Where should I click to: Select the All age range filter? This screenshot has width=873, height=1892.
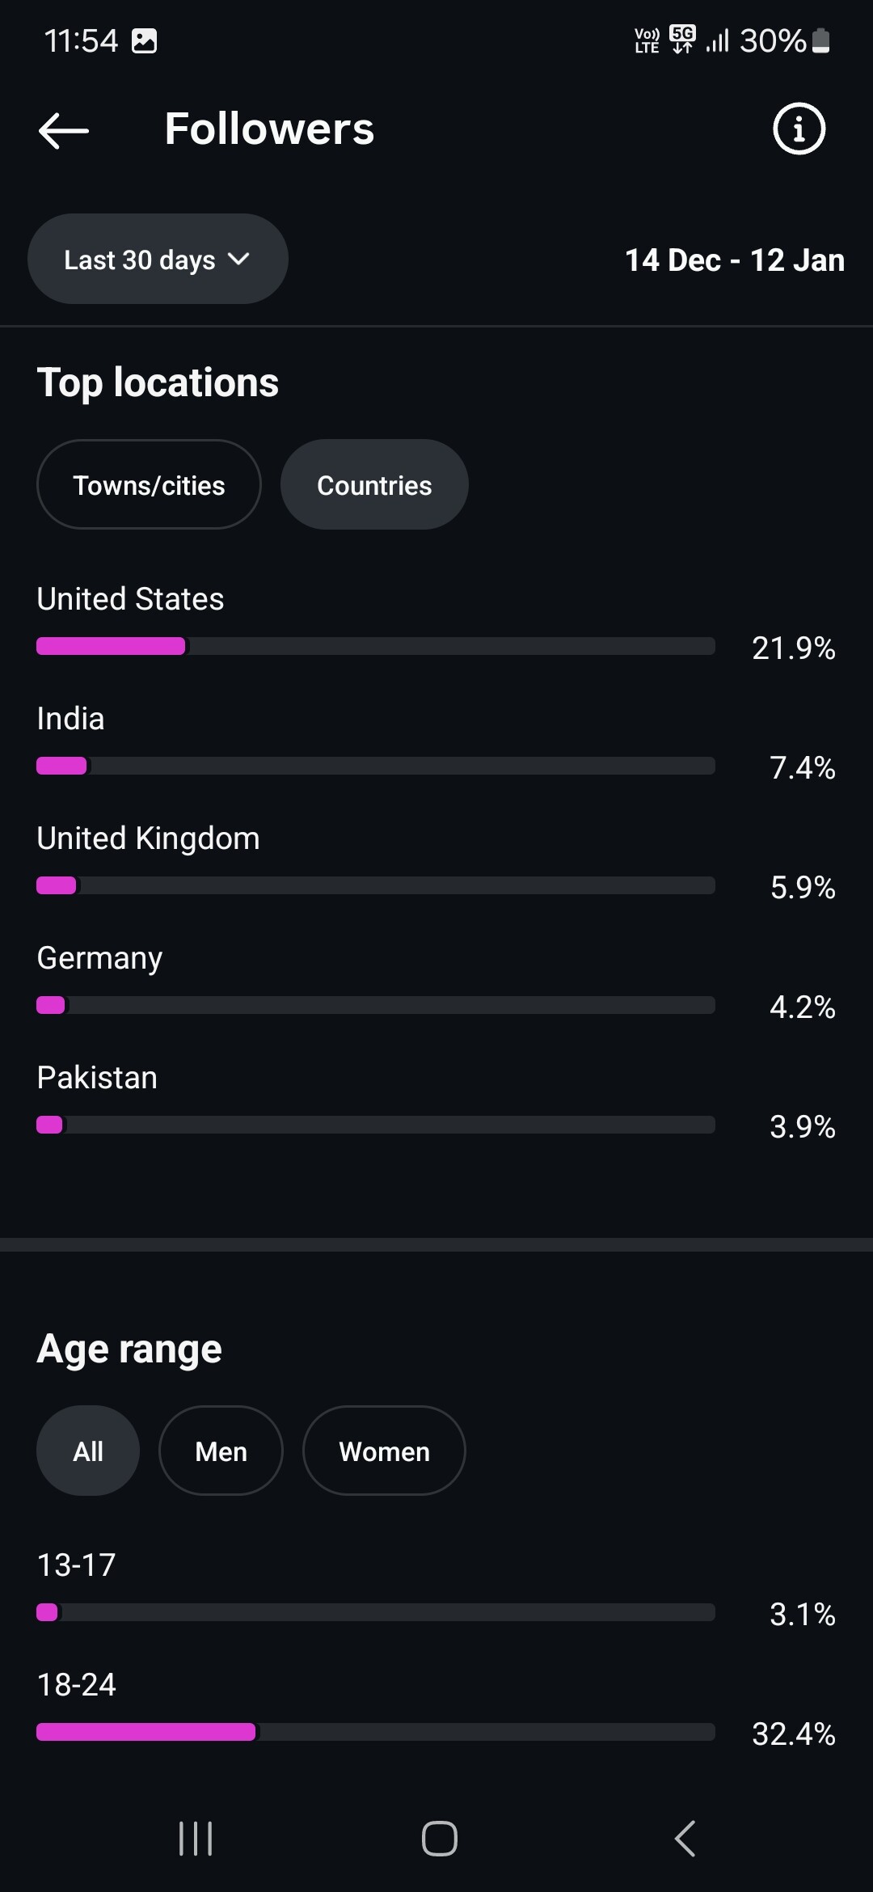88,1451
